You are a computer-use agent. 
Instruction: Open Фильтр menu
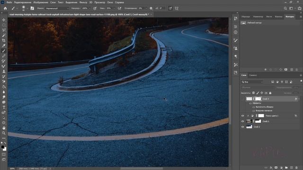pos(83,2)
